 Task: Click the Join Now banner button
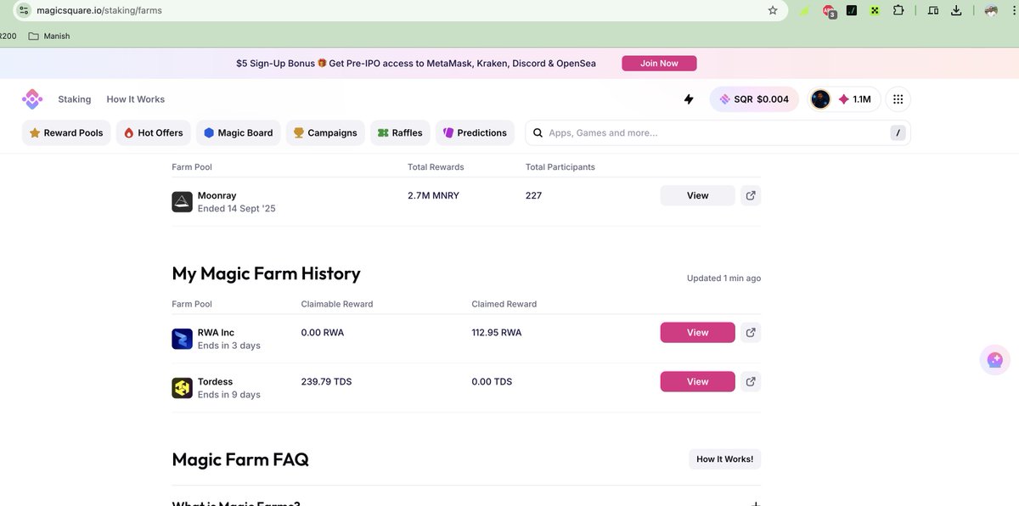tap(659, 64)
